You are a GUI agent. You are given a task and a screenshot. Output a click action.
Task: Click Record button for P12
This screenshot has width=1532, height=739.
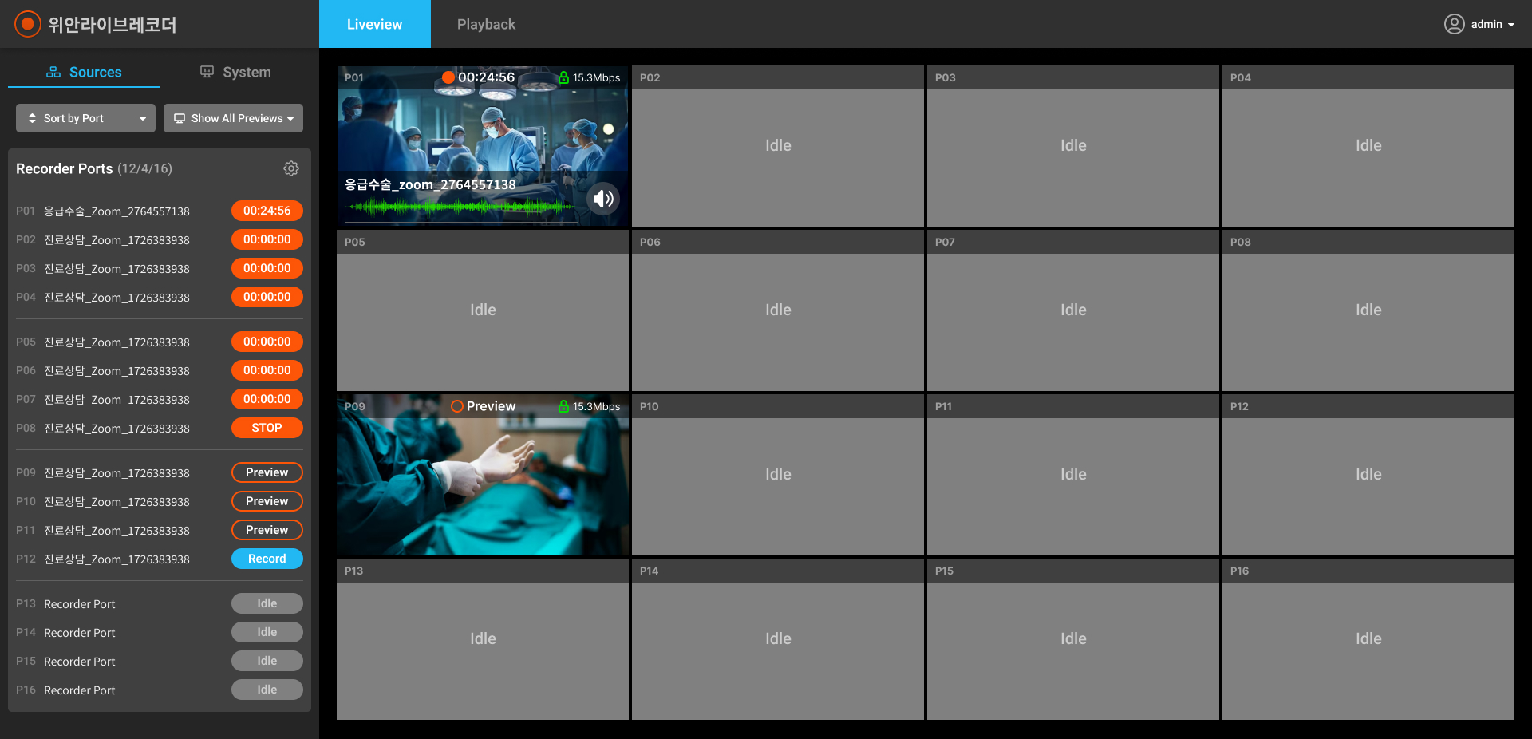point(267,559)
